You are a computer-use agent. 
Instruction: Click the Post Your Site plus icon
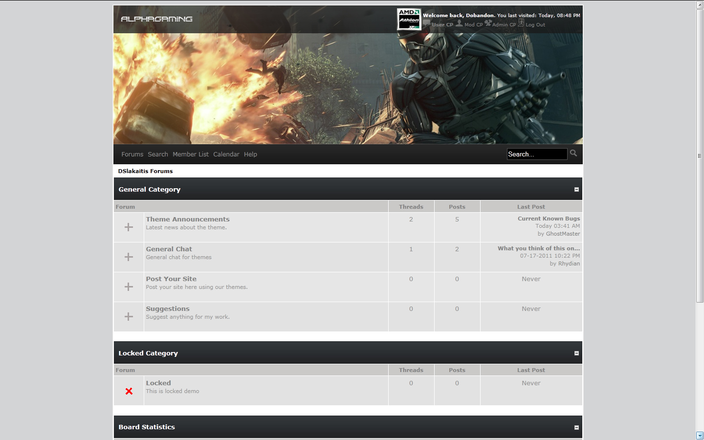click(x=129, y=287)
